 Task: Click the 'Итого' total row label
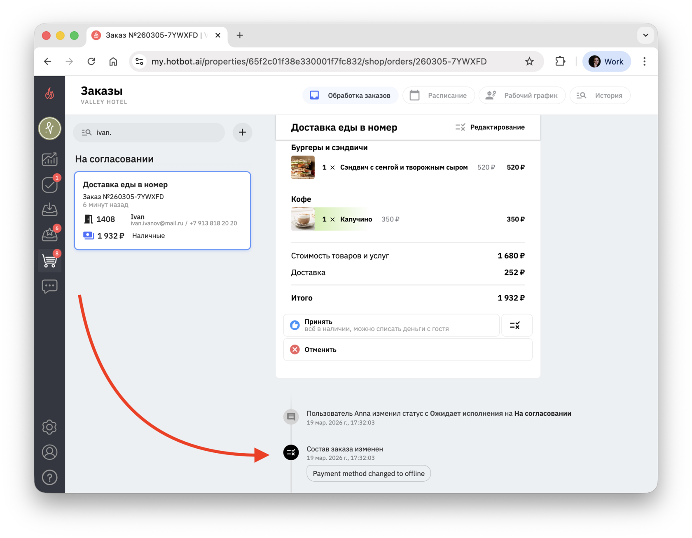(x=302, y=298)
